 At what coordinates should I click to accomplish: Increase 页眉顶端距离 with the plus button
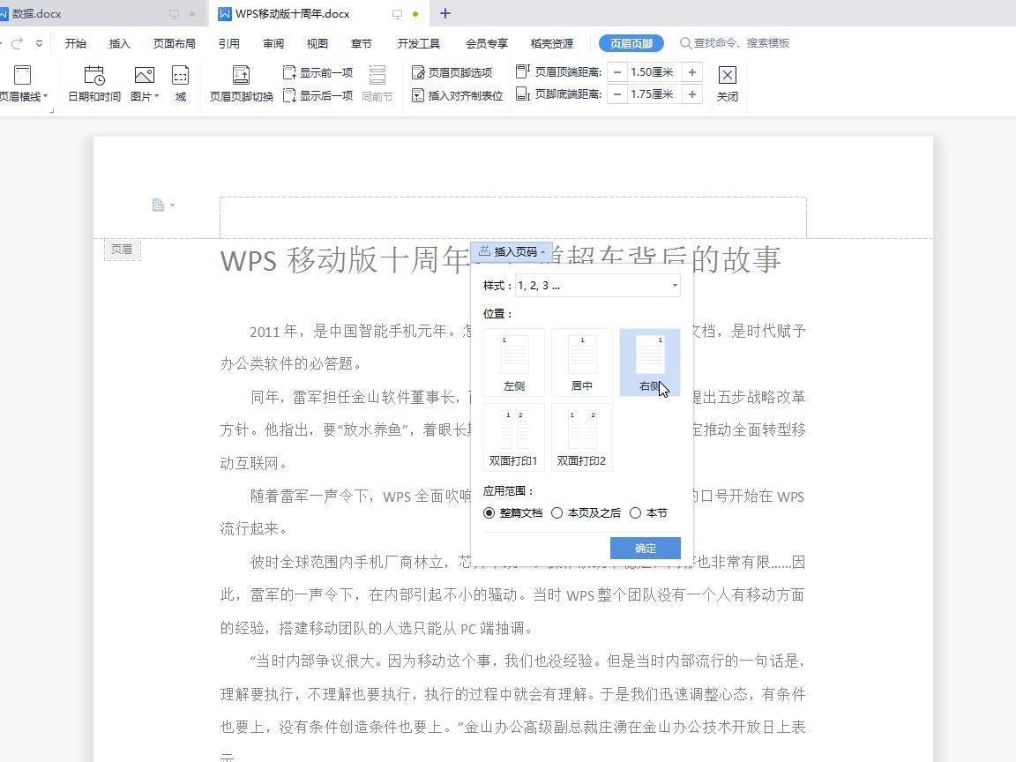tap(692, 72)
